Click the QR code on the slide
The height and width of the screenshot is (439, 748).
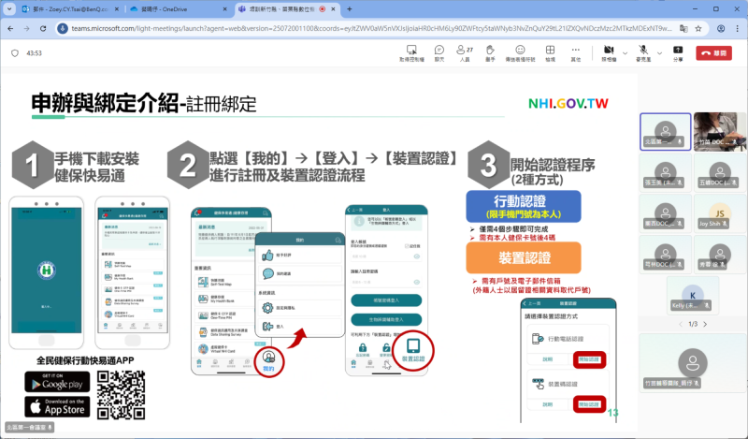click(121, 395)
